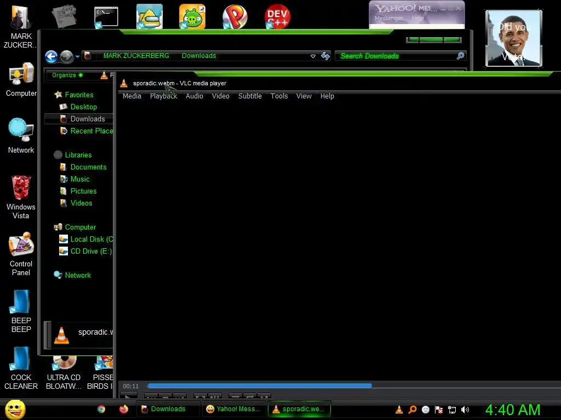This screenshot has height=420, width=561.
Task: Open the network tray icon
Action: click(452, 410)
